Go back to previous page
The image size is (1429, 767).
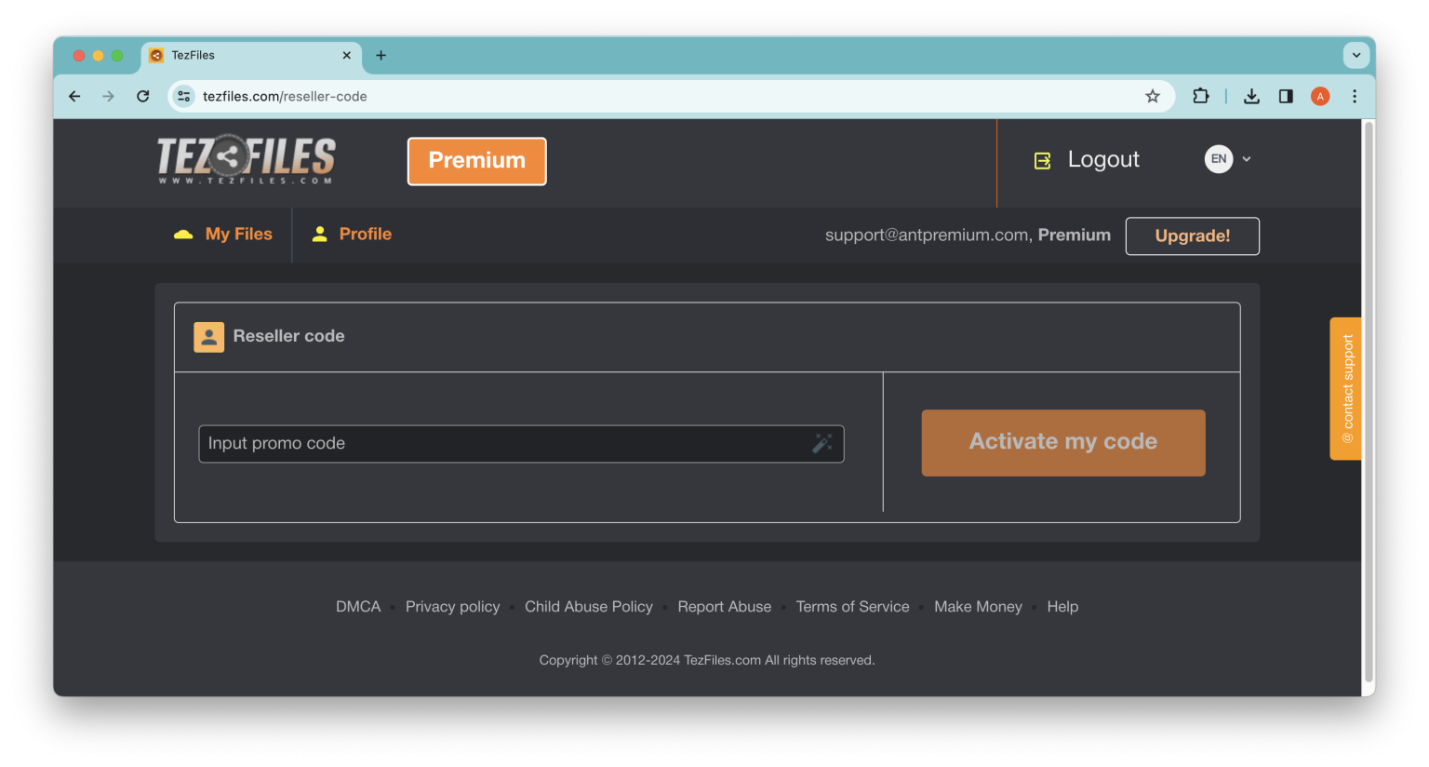coord(74,96)
